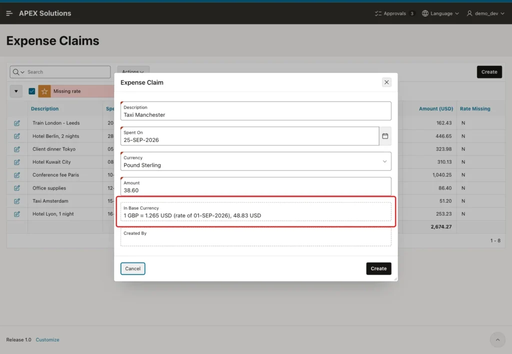Edit the Conference fee Paris row
The height and width of the screenshot is (354, 512).
tap(17, 175)
